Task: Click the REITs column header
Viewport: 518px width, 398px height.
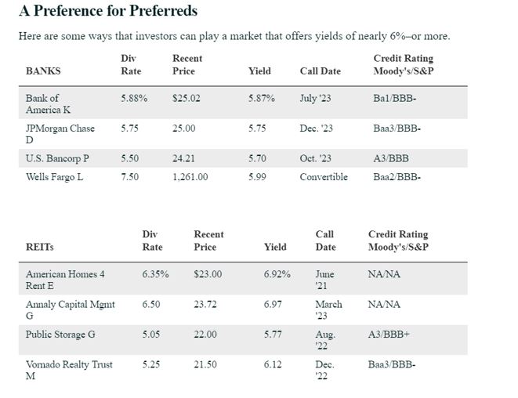Action: (41, 248)
